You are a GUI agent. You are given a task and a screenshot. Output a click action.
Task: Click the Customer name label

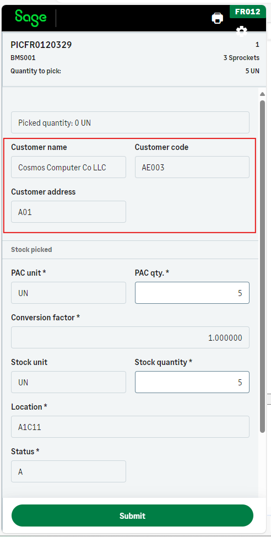click(x=39, y=147)
